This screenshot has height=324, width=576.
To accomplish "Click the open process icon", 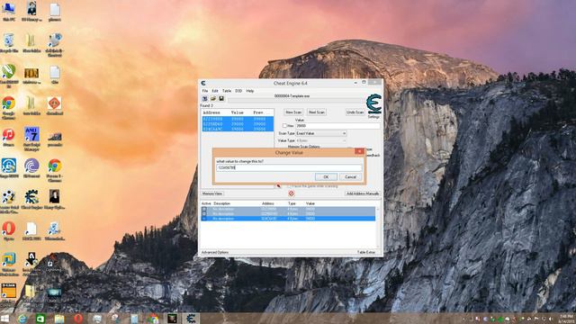I will (205, 99).
